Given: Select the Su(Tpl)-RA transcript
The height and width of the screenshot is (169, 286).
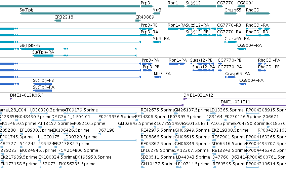Looking at the screenshot, I should pos(84,56).
